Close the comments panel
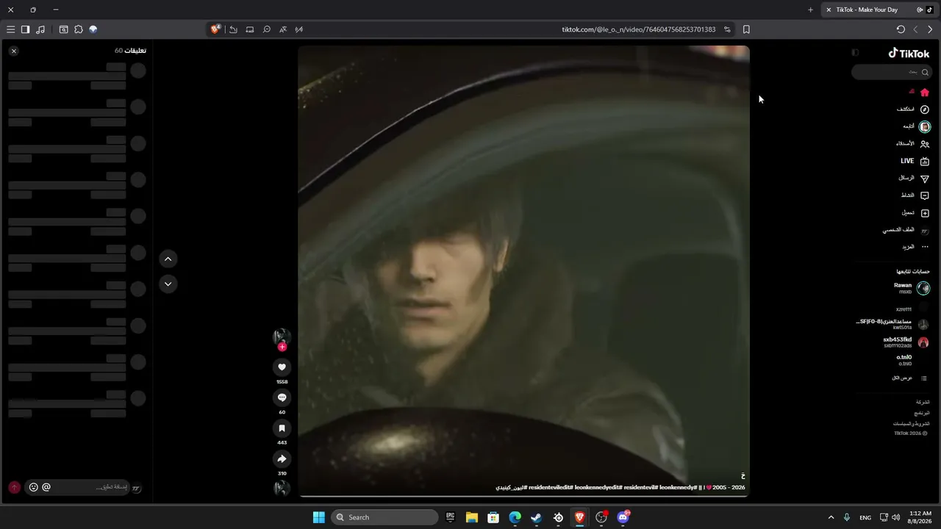The height and width of the screenshot is (529, 941). [x=13, y=51]
